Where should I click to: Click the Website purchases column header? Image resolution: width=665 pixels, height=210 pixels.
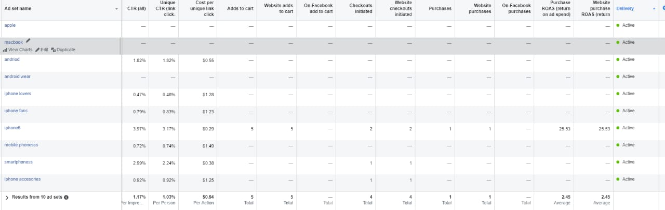482,9
